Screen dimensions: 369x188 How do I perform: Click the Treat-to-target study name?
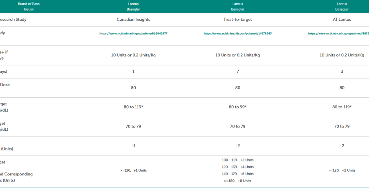237,19
